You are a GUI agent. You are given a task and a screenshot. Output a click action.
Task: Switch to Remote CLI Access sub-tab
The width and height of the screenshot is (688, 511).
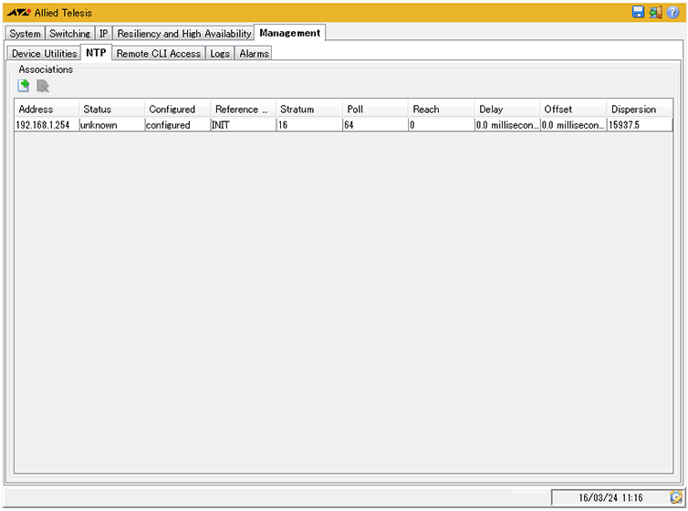point(158,54)
